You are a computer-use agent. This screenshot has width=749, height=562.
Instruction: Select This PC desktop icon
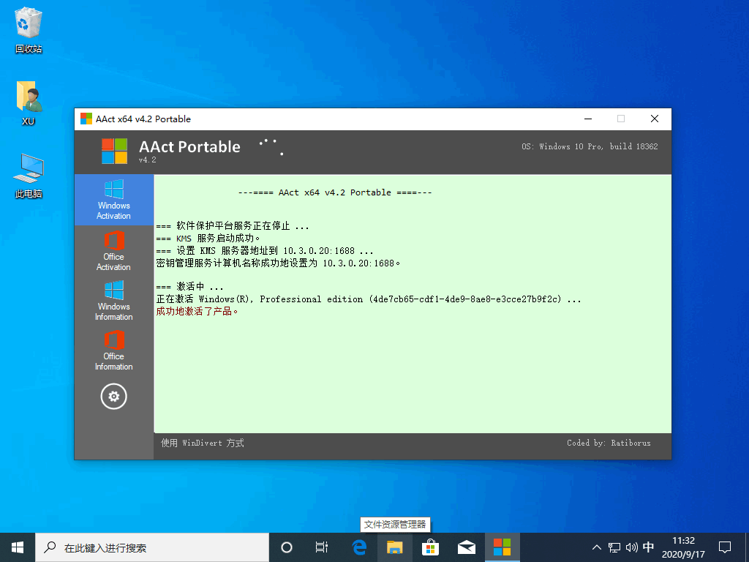[x=29, y=176]
